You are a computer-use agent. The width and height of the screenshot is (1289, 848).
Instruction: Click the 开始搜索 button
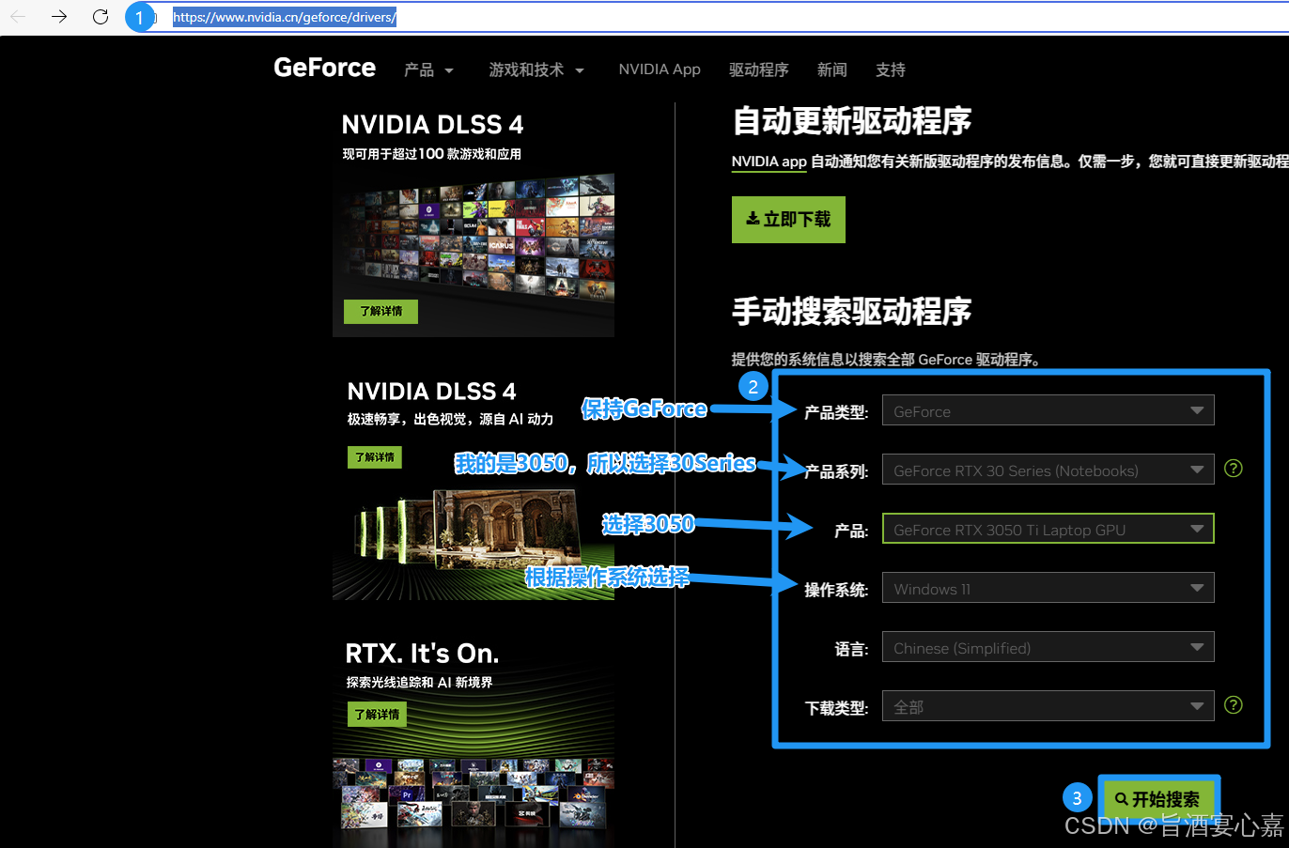pyautogui.click(x=1157, y=799)
